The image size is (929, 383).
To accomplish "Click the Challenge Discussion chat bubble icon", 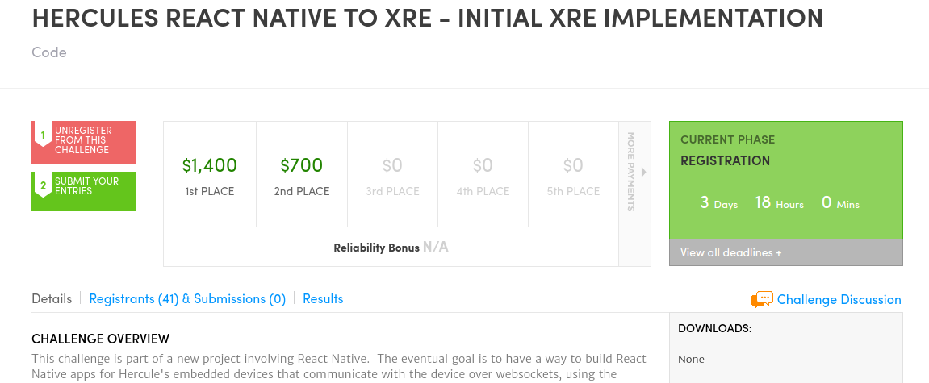I will pos(762,299).
